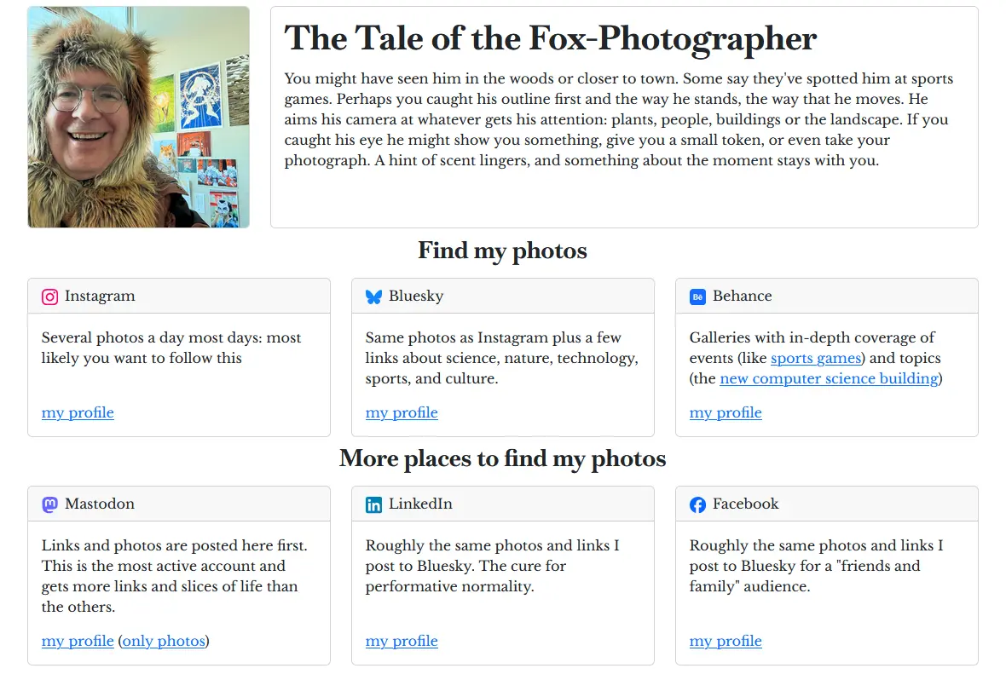Click the More places to find my photos heading
1006x674 pixels.
point(502,458)
